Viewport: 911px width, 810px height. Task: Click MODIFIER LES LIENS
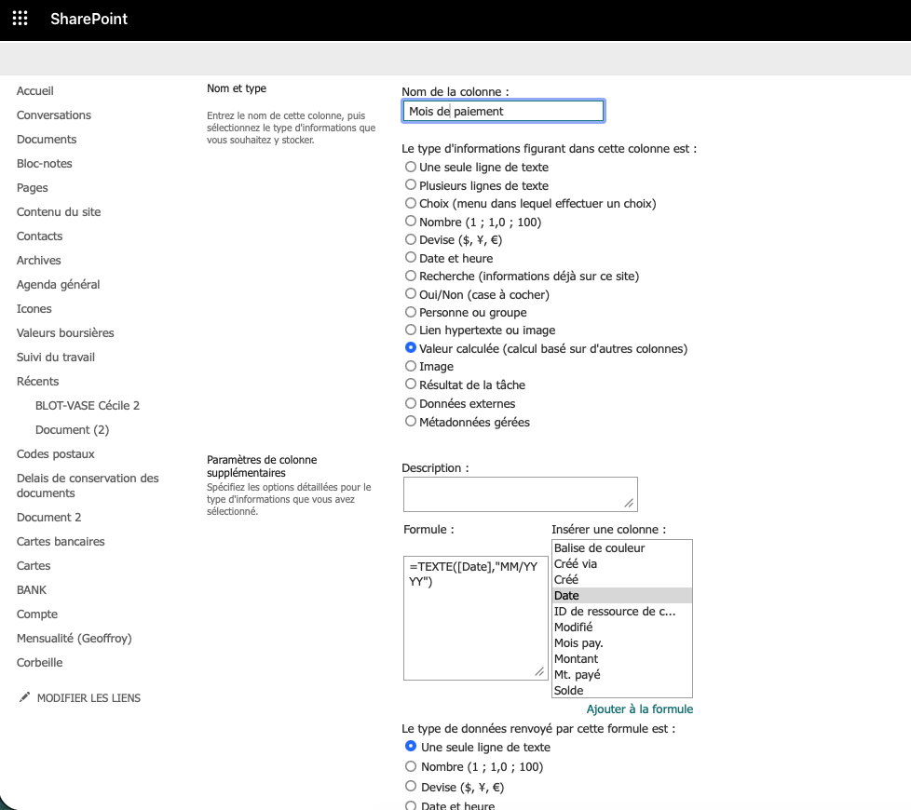click(88, 698)
